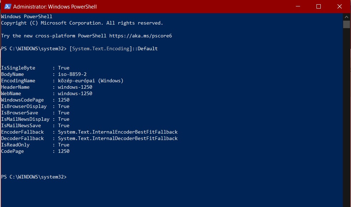The height and width of the screenshot is (207, 351).
Task: Click the WindowsCodePage 1250 value
Action: (x=64, y=100)
